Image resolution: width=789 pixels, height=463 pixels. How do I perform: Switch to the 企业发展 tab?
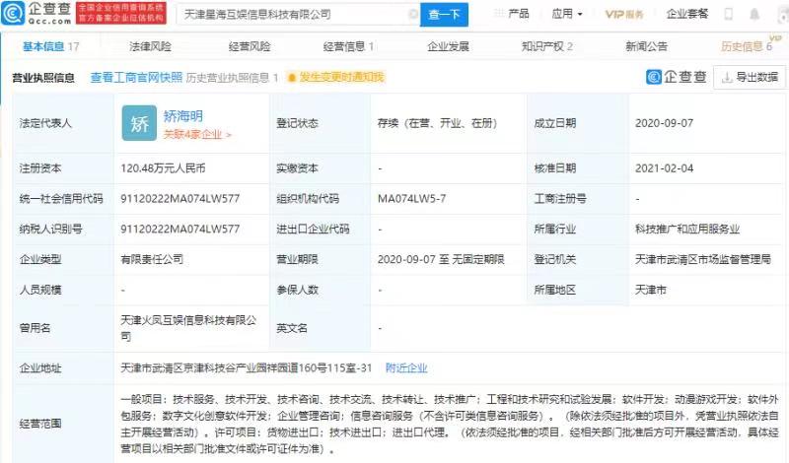448,46
